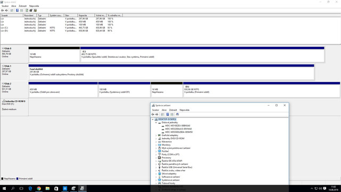Click the taskbar clock
Viewport: 341px width, 192px height.
tap(334, 188)
